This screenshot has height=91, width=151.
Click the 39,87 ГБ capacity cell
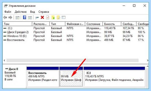109,36
